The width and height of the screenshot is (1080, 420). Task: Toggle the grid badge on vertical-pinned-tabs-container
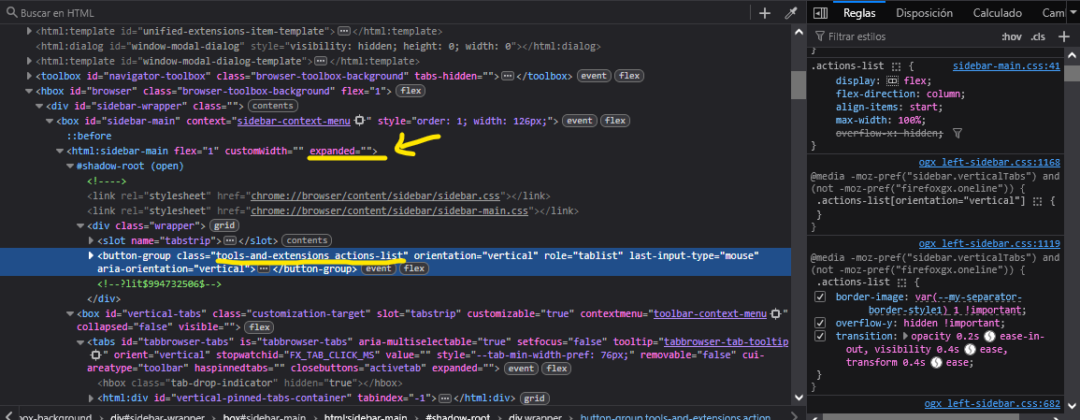[534, 398]
